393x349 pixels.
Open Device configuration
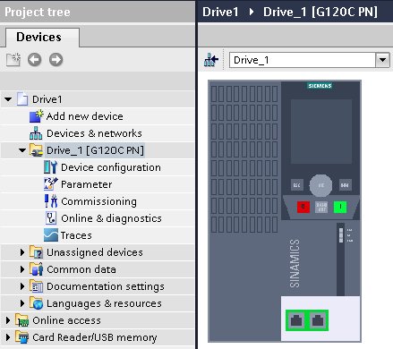click(111, 167)
